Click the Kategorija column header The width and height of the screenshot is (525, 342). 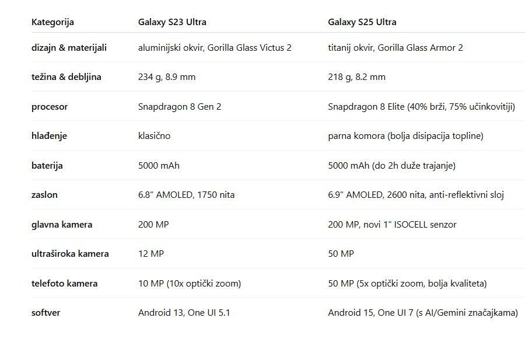coord(52,22)
